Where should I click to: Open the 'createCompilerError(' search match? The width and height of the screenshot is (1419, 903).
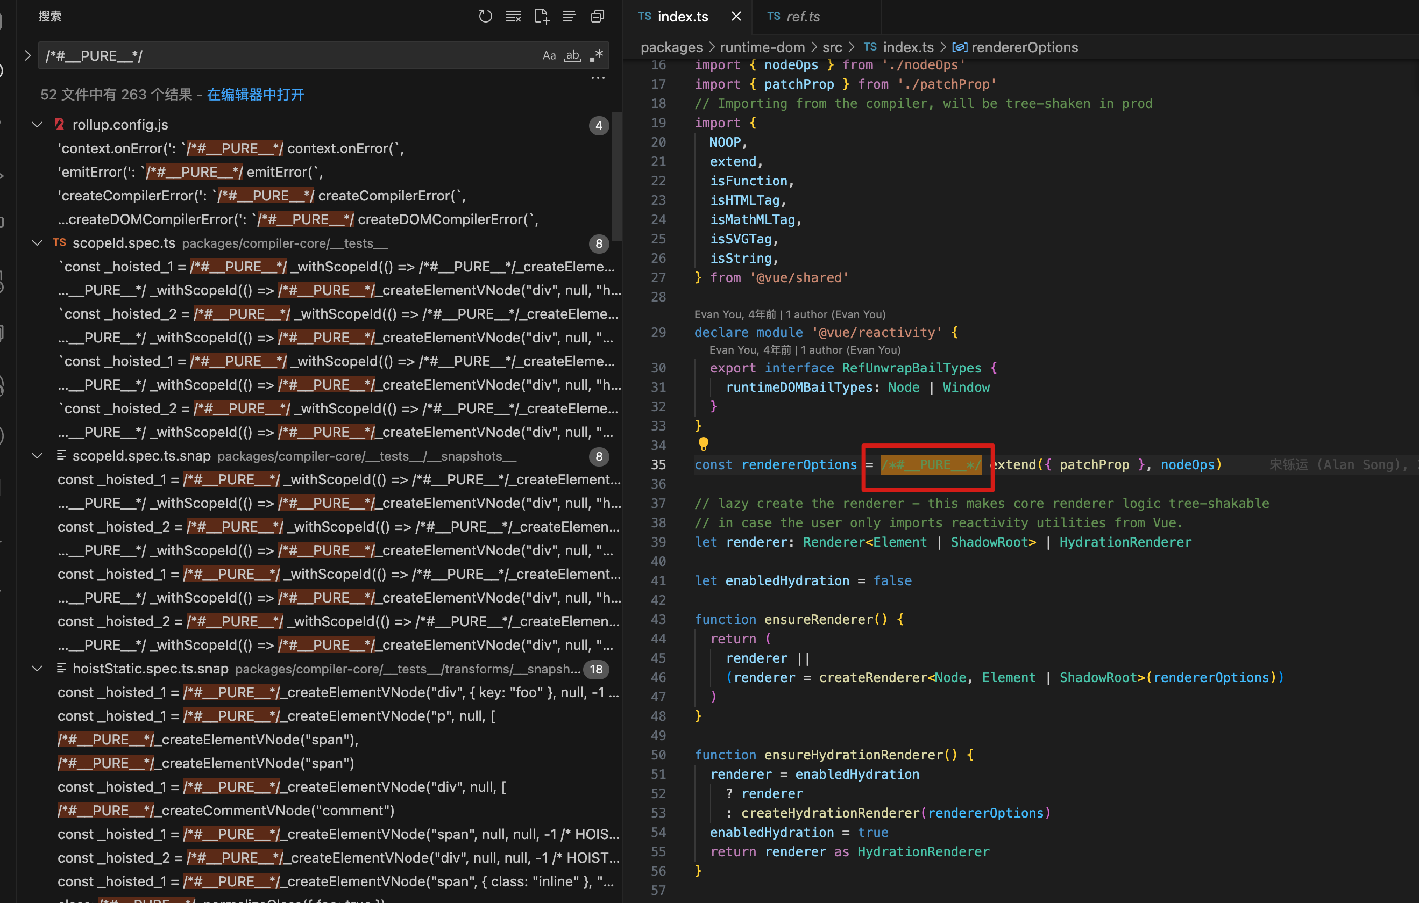pyautogui.click(x=261, y=196)
